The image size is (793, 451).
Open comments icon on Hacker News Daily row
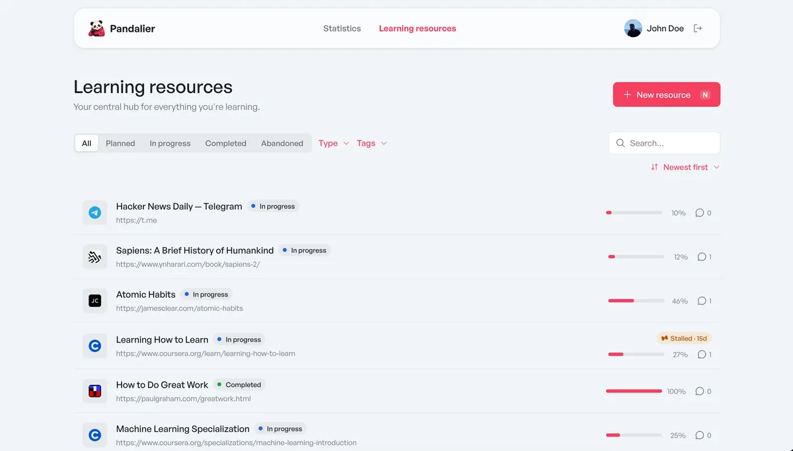699,213
